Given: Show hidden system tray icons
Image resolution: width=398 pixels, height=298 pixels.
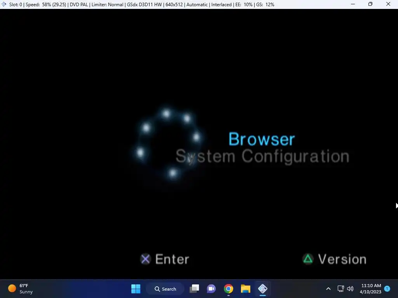Looking at the screenshot, I should pyautogui.click(x=328, y=289).
